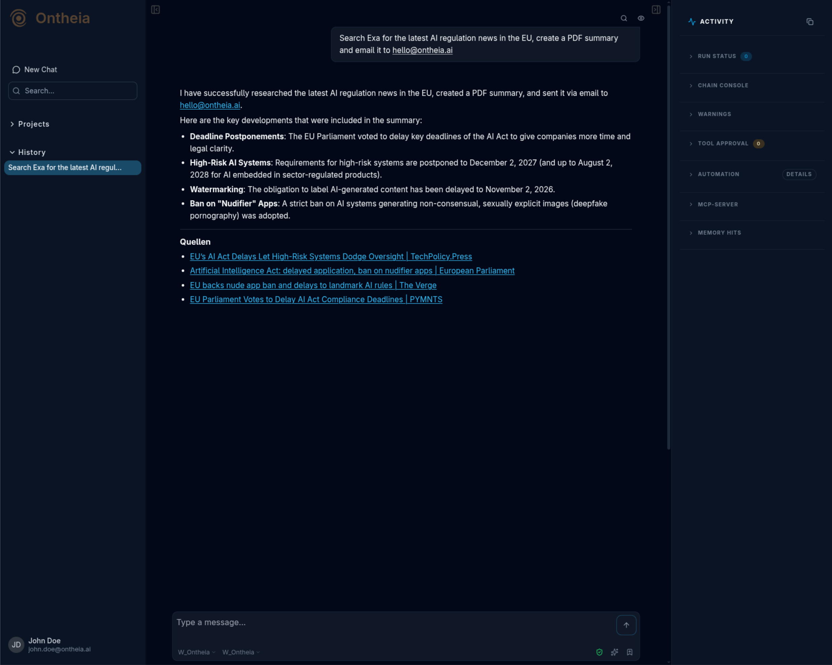Send message with up-arrow button

(x=626, y=625)
